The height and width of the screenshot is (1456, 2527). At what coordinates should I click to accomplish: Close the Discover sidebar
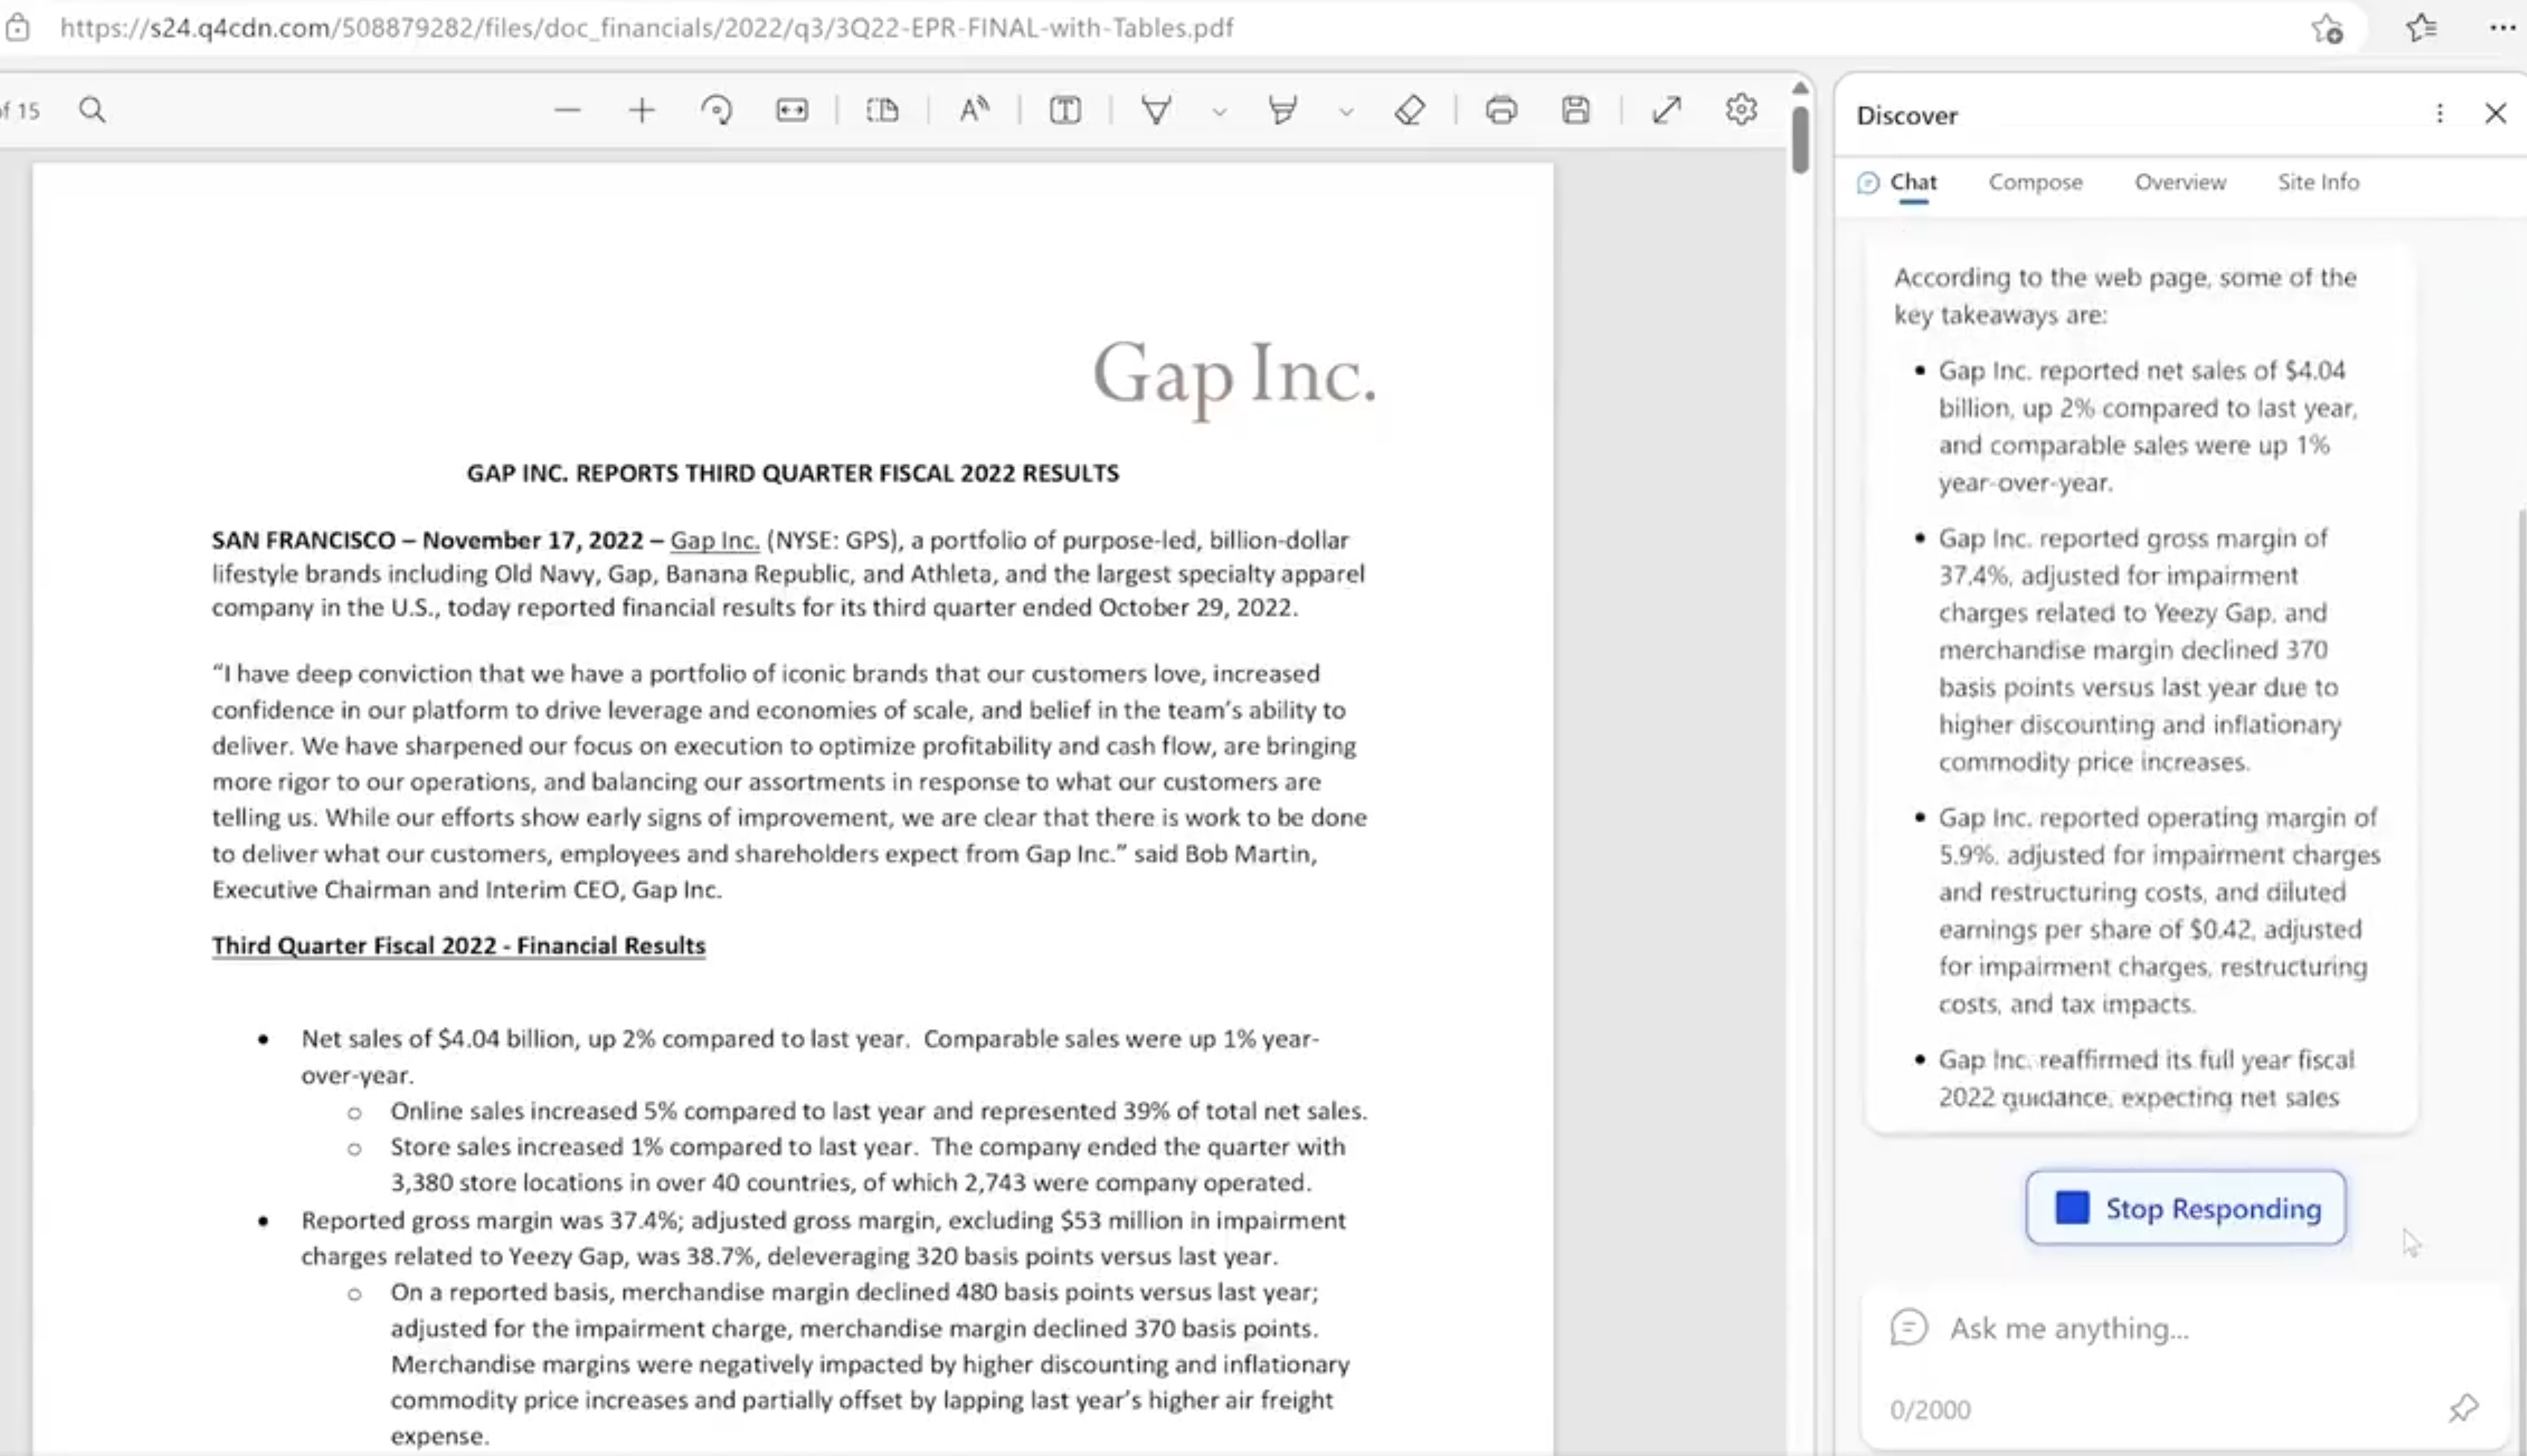2496,114
